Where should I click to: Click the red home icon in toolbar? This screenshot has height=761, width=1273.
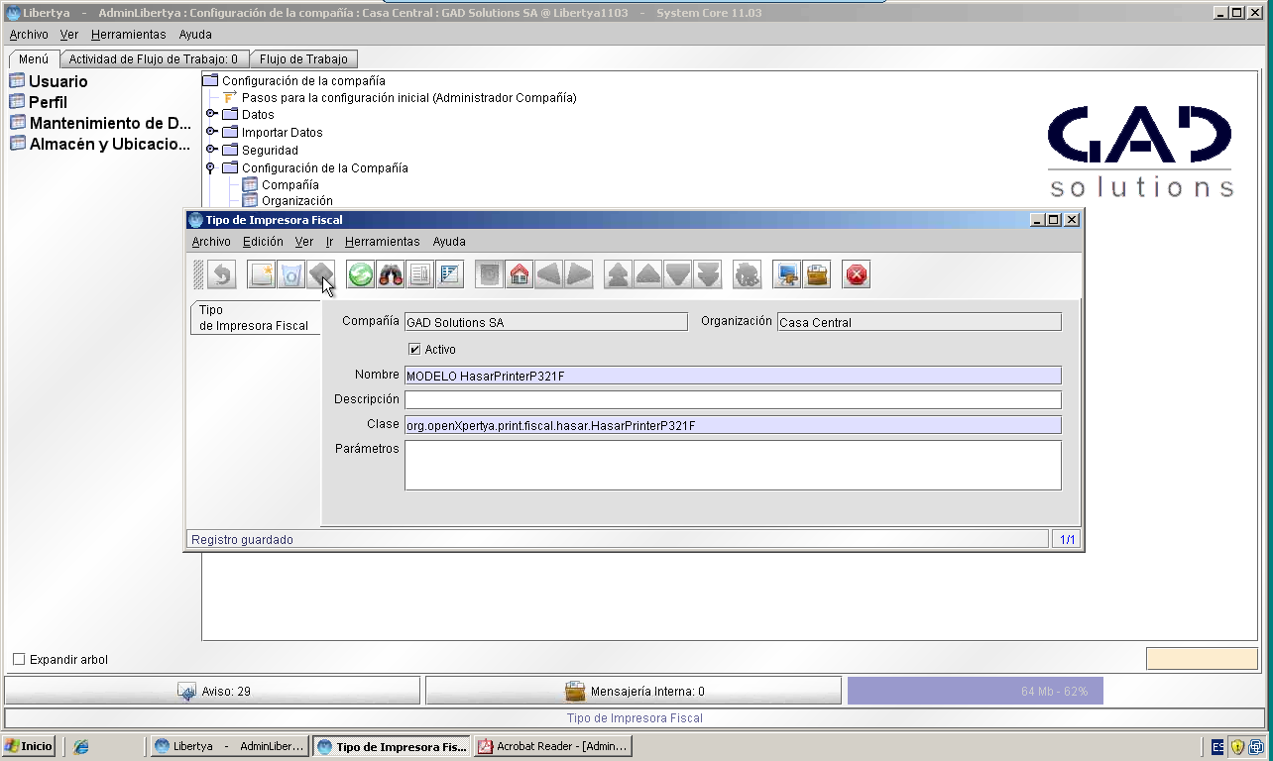[520, 274]
